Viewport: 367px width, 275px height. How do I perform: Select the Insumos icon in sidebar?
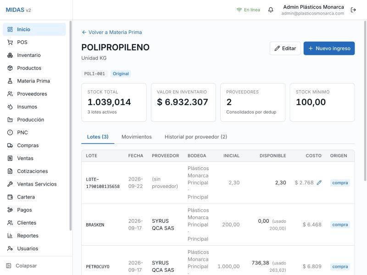(x=10, y=107)
